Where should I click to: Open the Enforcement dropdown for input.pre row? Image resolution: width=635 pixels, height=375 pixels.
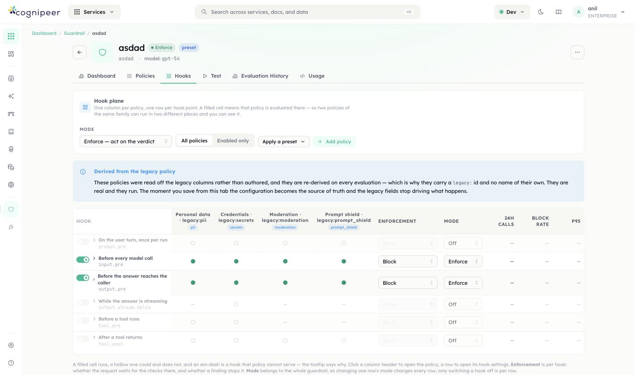tap(408, 262)
